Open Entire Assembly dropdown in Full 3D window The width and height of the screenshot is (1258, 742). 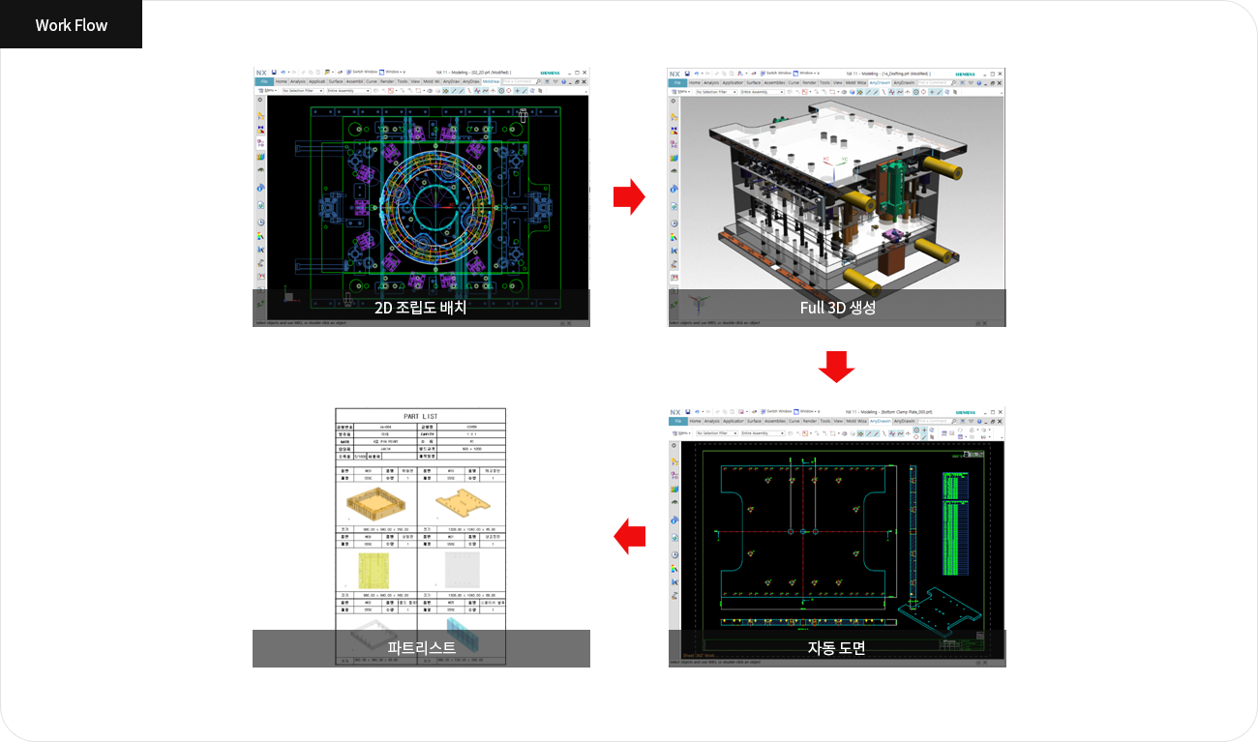point(763,91)
